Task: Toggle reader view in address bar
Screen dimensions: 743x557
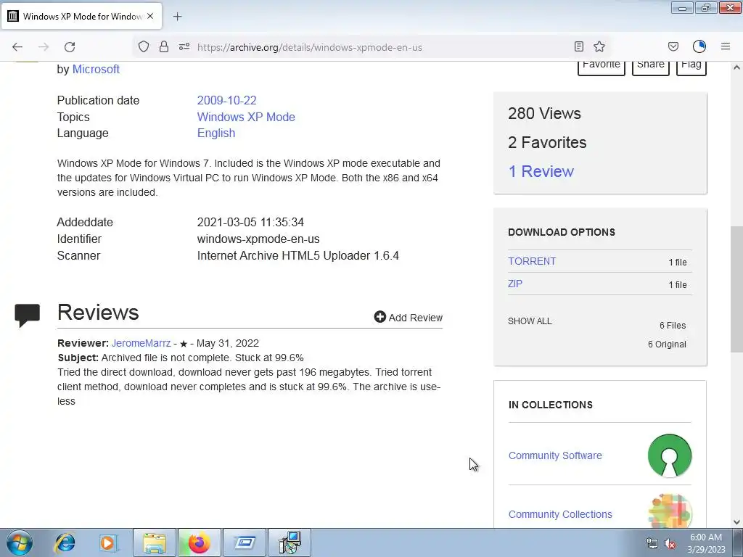Action: [x=578, y=46]
